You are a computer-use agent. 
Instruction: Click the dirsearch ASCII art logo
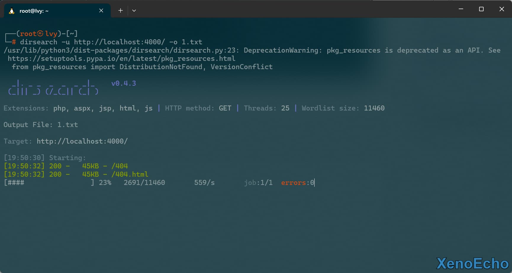pyautogui.click(x=53, y=88)
